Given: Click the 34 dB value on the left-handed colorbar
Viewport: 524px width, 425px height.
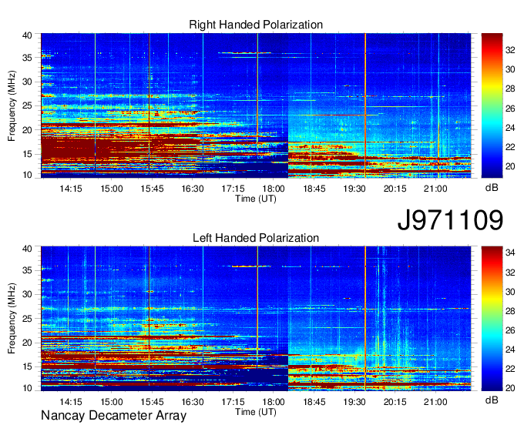Looking at the screenshot, I should [x=510, y=253].
